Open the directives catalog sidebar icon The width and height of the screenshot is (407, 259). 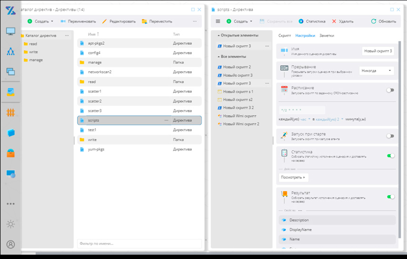click(x=10, y=92)
